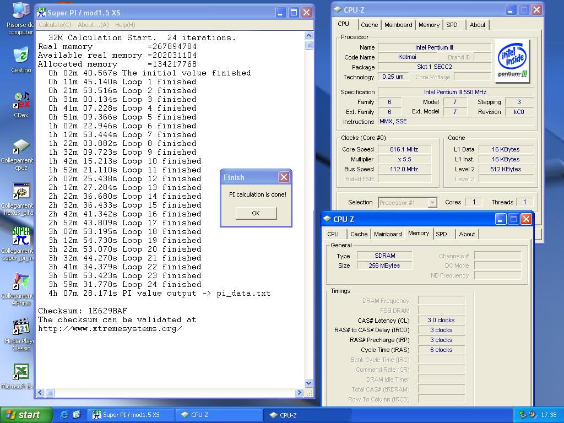Click Super PI horizontal scrollbar right arrow
Screen dimensions: 564x423
tap(299, 392)
